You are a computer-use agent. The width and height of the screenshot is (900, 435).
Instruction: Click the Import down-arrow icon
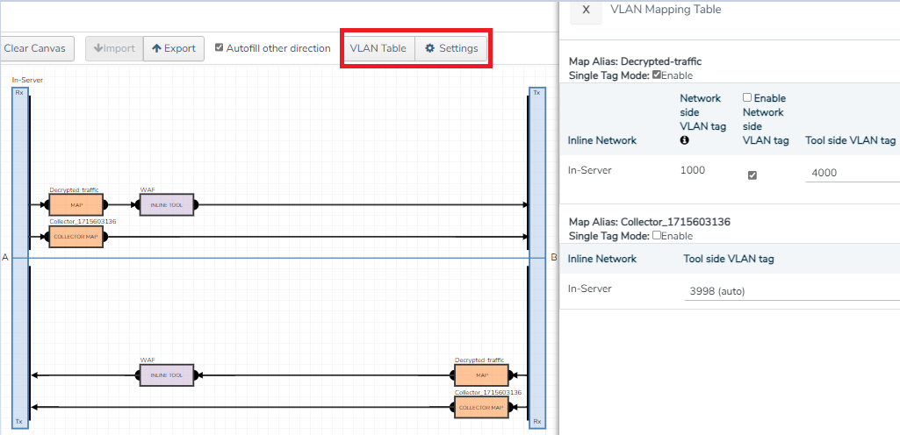click(98, 49)
